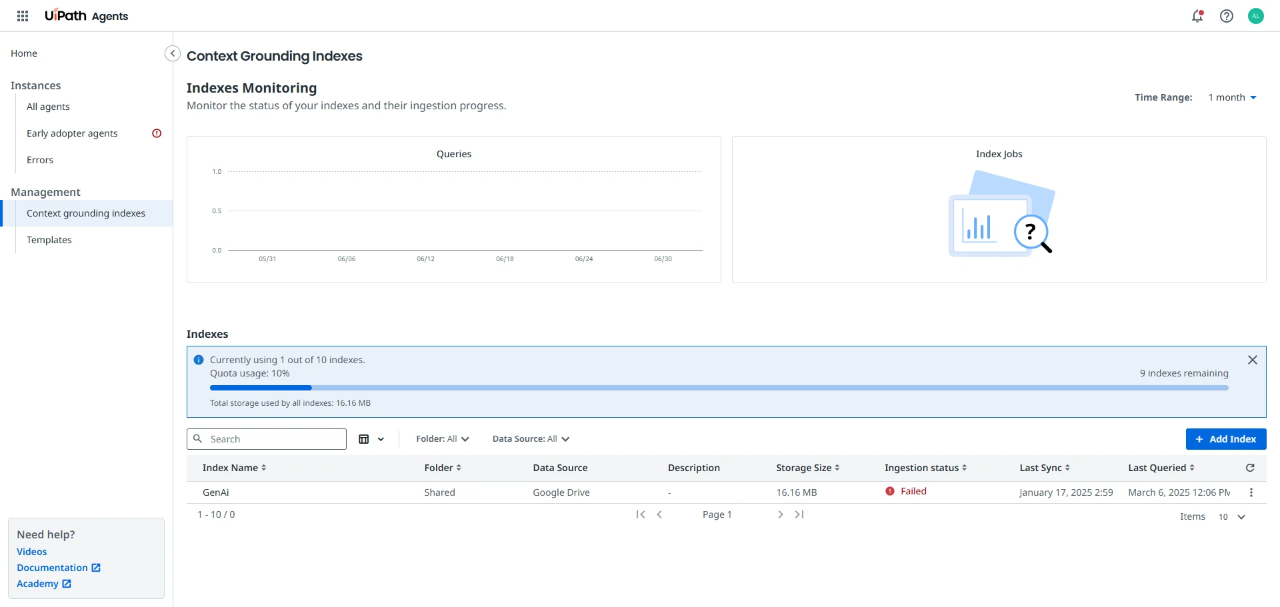Open the app launcher grid icon
1280x607 pixels.
click(x=23, y=16)
